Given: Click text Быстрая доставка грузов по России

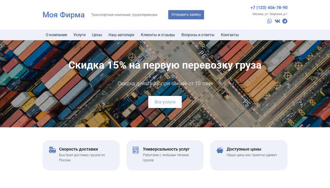Looking at the screenshot, I should coord(82,157).
